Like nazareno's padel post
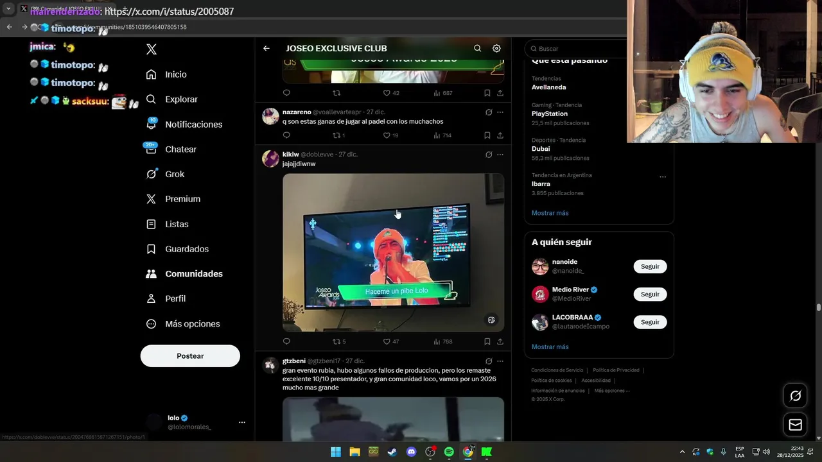This screenshot has height=462, width=822. click(x=390, y=135)
